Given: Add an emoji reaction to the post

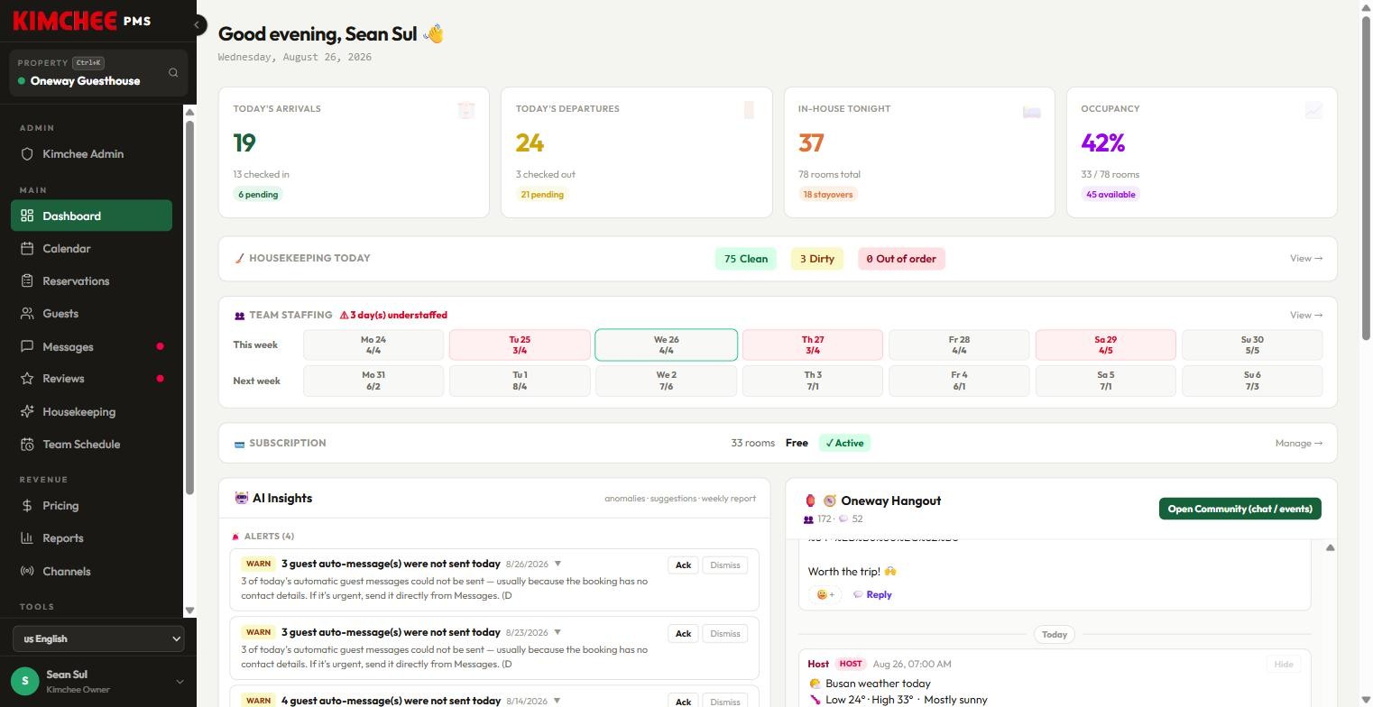Looking at the screenshot, I should (x=825, y=594).
